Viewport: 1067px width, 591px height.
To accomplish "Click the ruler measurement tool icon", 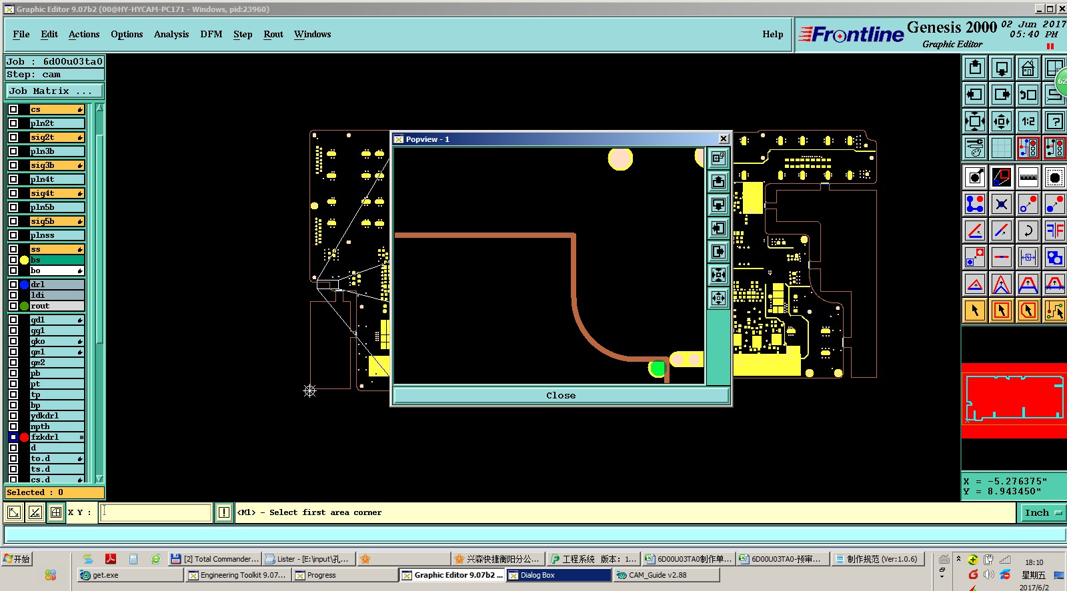I will [x=1028, y=177].
